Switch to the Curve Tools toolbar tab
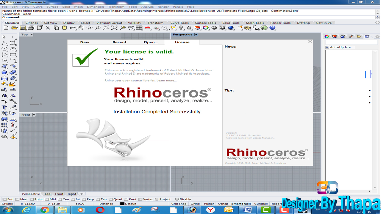381x214 pixels. (179, 23)
